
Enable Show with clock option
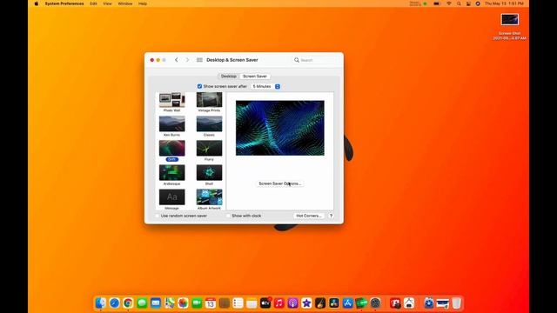(228, 216)
